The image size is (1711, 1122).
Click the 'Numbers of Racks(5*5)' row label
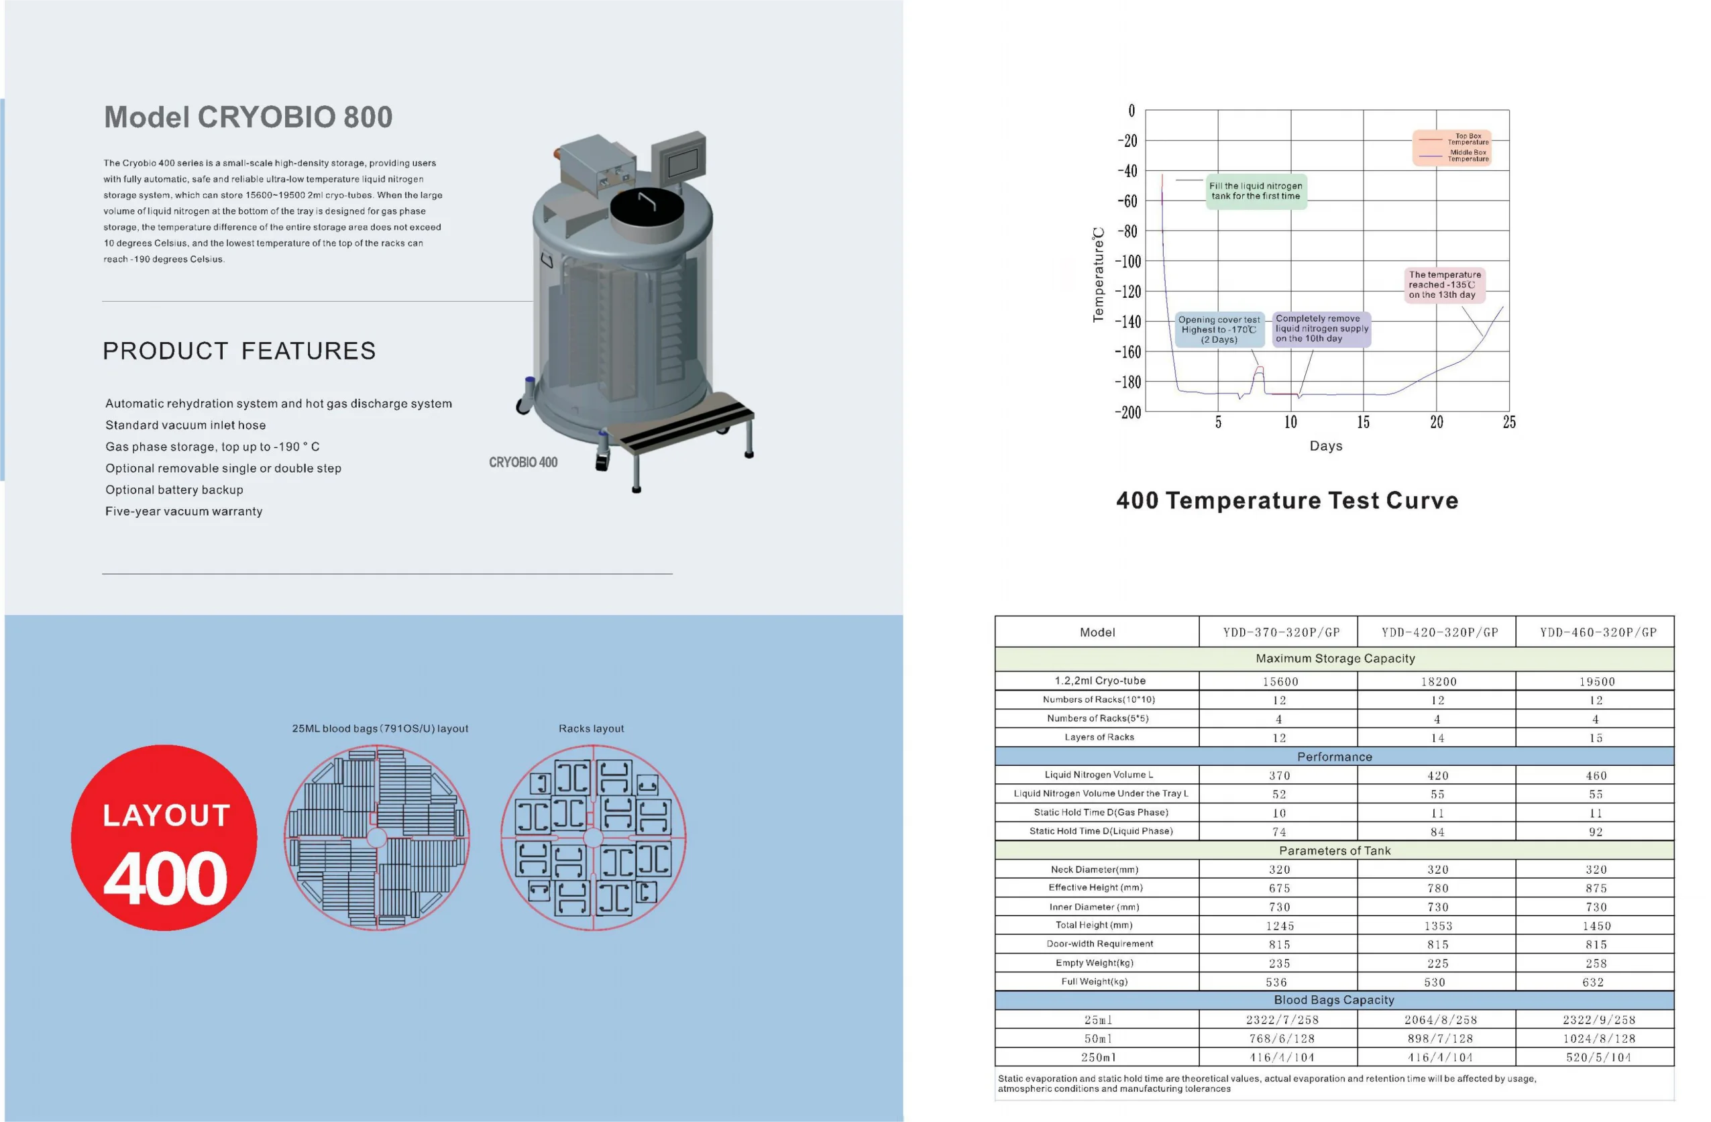(x=1098, y=718)
